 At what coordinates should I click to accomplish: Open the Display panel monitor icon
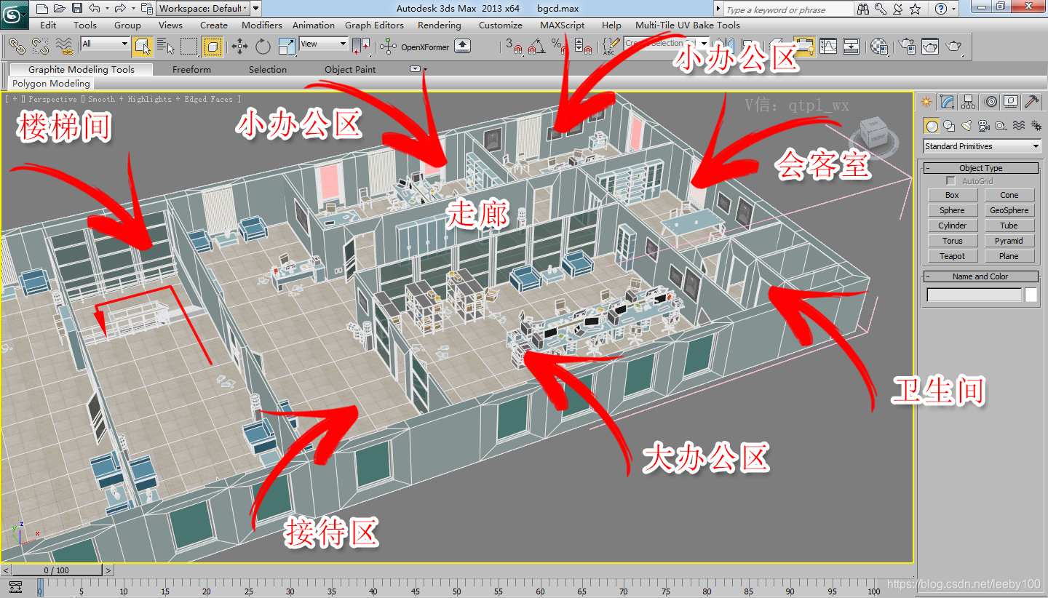(1011, 101)
